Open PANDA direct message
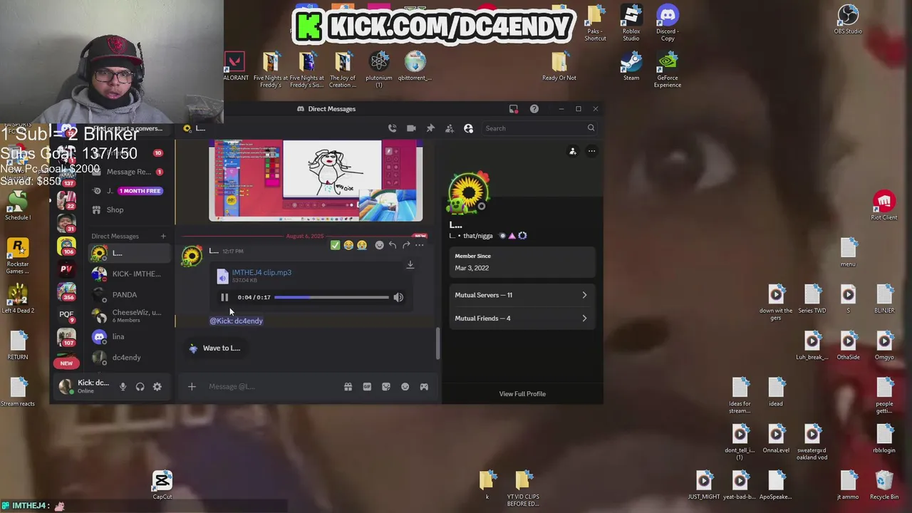This screenshot has height=513, width=912. click(x=128, y=294)
